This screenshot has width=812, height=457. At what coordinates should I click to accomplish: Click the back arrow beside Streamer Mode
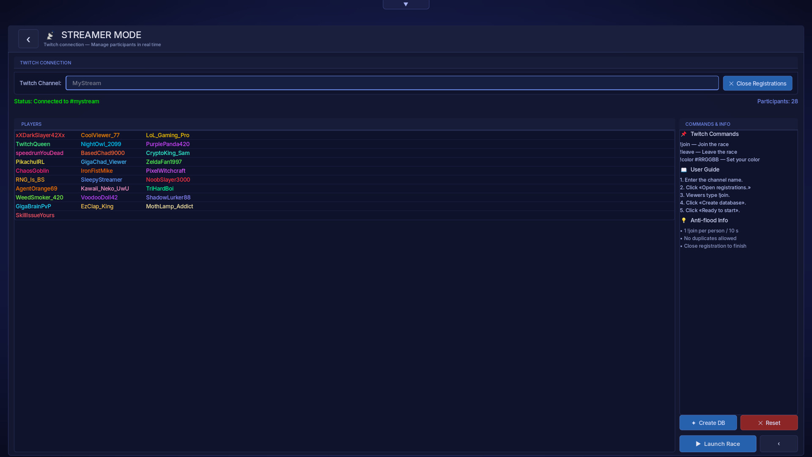click(x=28, y=39)
